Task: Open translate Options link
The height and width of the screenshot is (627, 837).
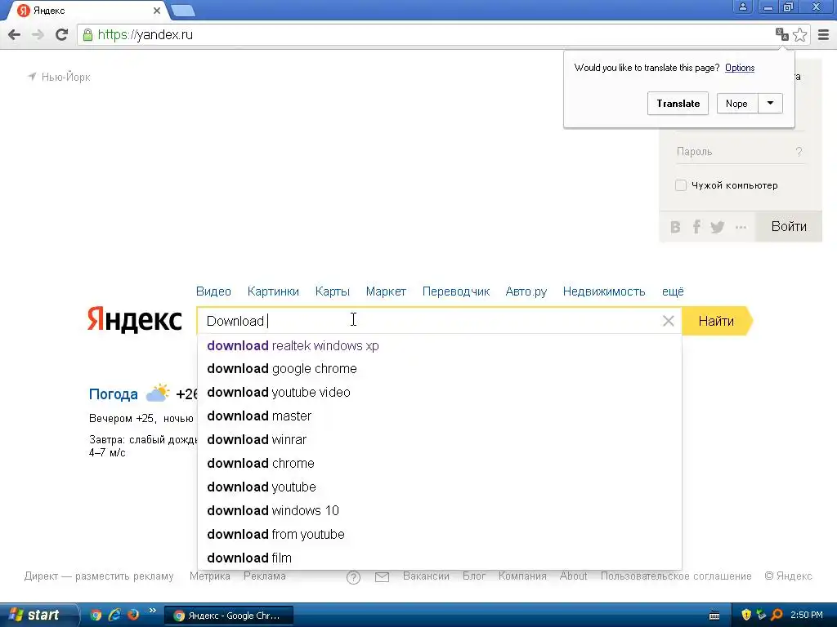Action: [x=739, y=68]
